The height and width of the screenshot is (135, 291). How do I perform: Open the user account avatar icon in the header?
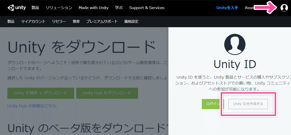(284, 8)
